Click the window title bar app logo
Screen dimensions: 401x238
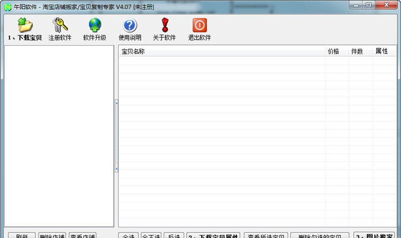(x=8, y=7)
